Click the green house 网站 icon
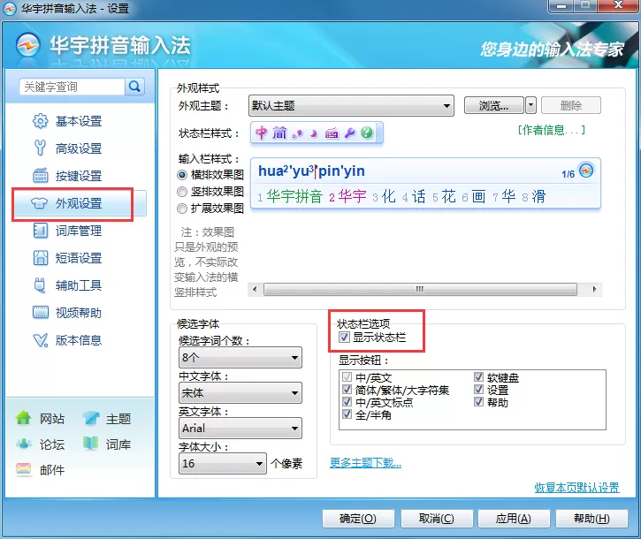 point(24,418)
